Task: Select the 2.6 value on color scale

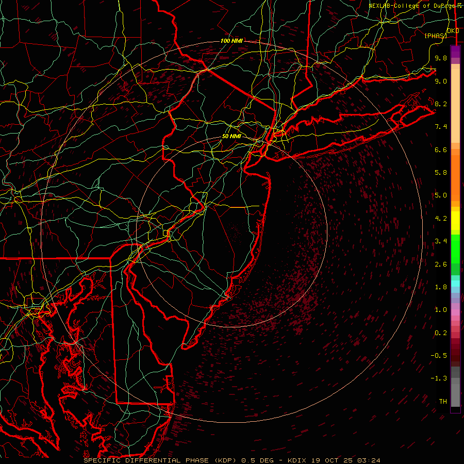Action: (x=441, y=264)
